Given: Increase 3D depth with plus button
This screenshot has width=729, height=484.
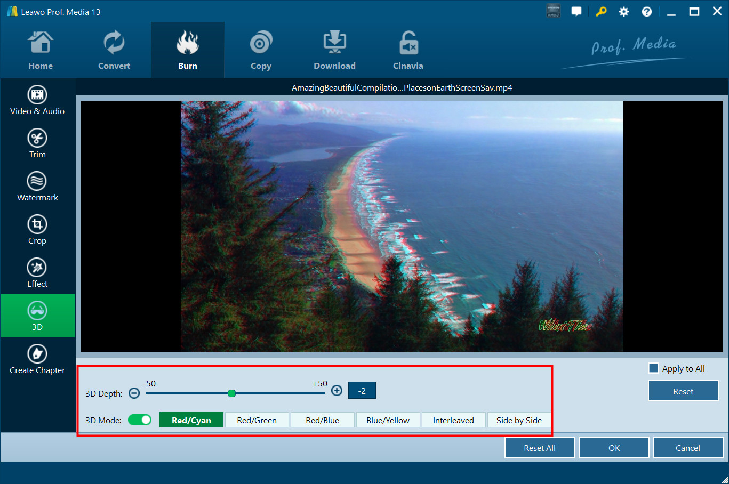Looking at the screenshot, I should pyautogui.click(x=337, y=391).
